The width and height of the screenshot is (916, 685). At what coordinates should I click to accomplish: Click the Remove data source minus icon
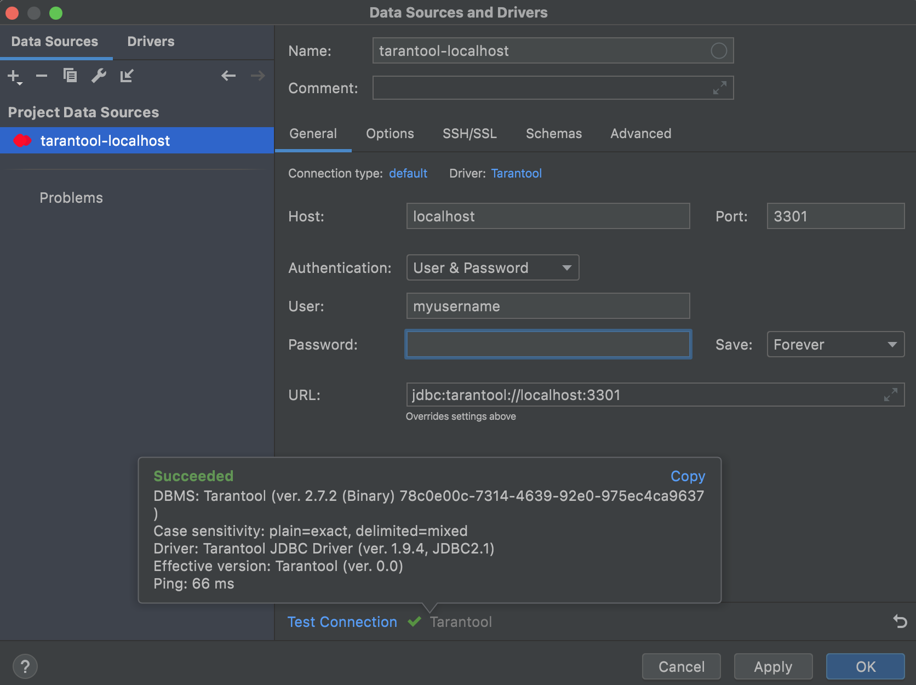[x=42, y=76]
